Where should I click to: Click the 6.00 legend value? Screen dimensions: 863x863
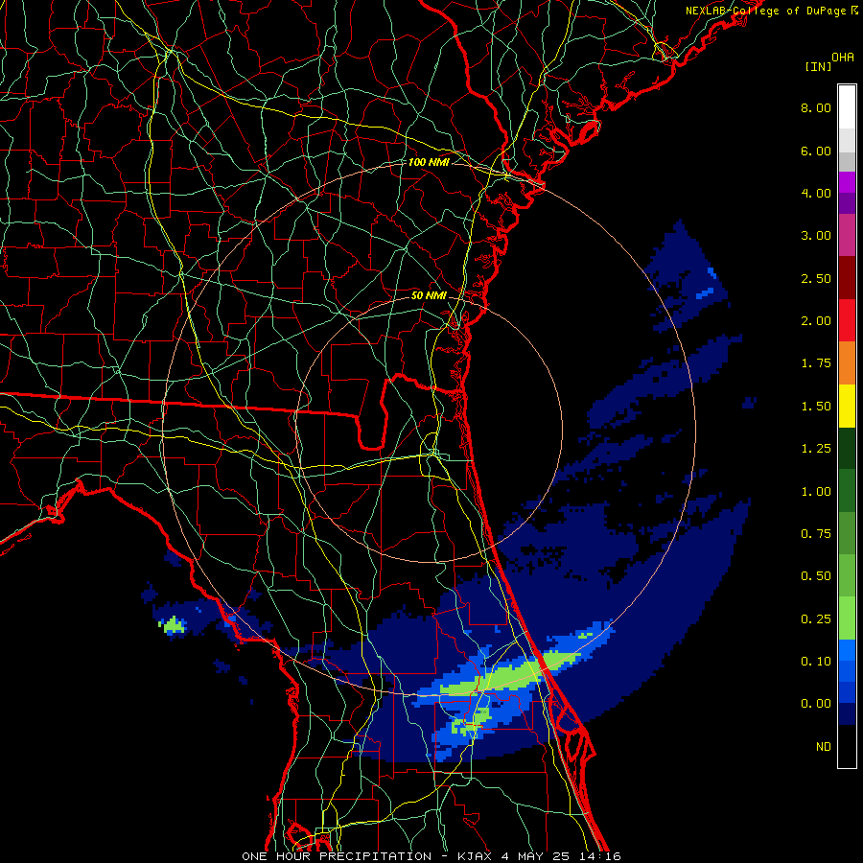(816, 151)
